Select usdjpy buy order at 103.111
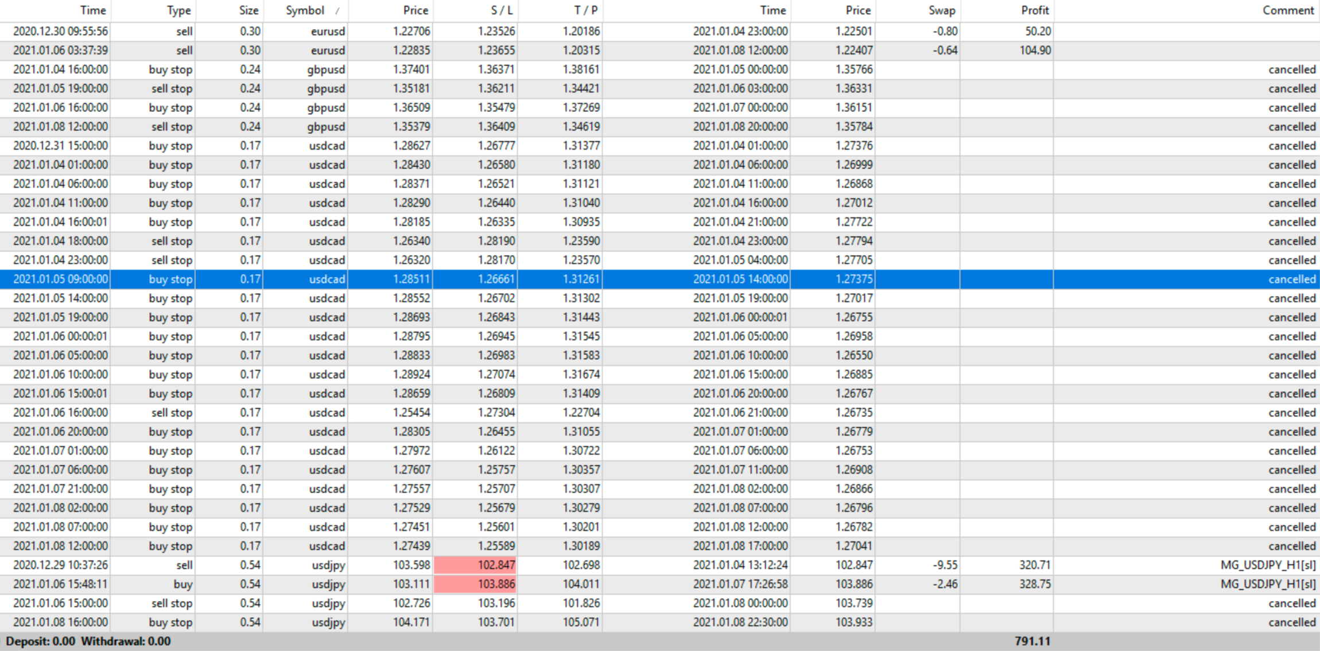 pos(411,584)
